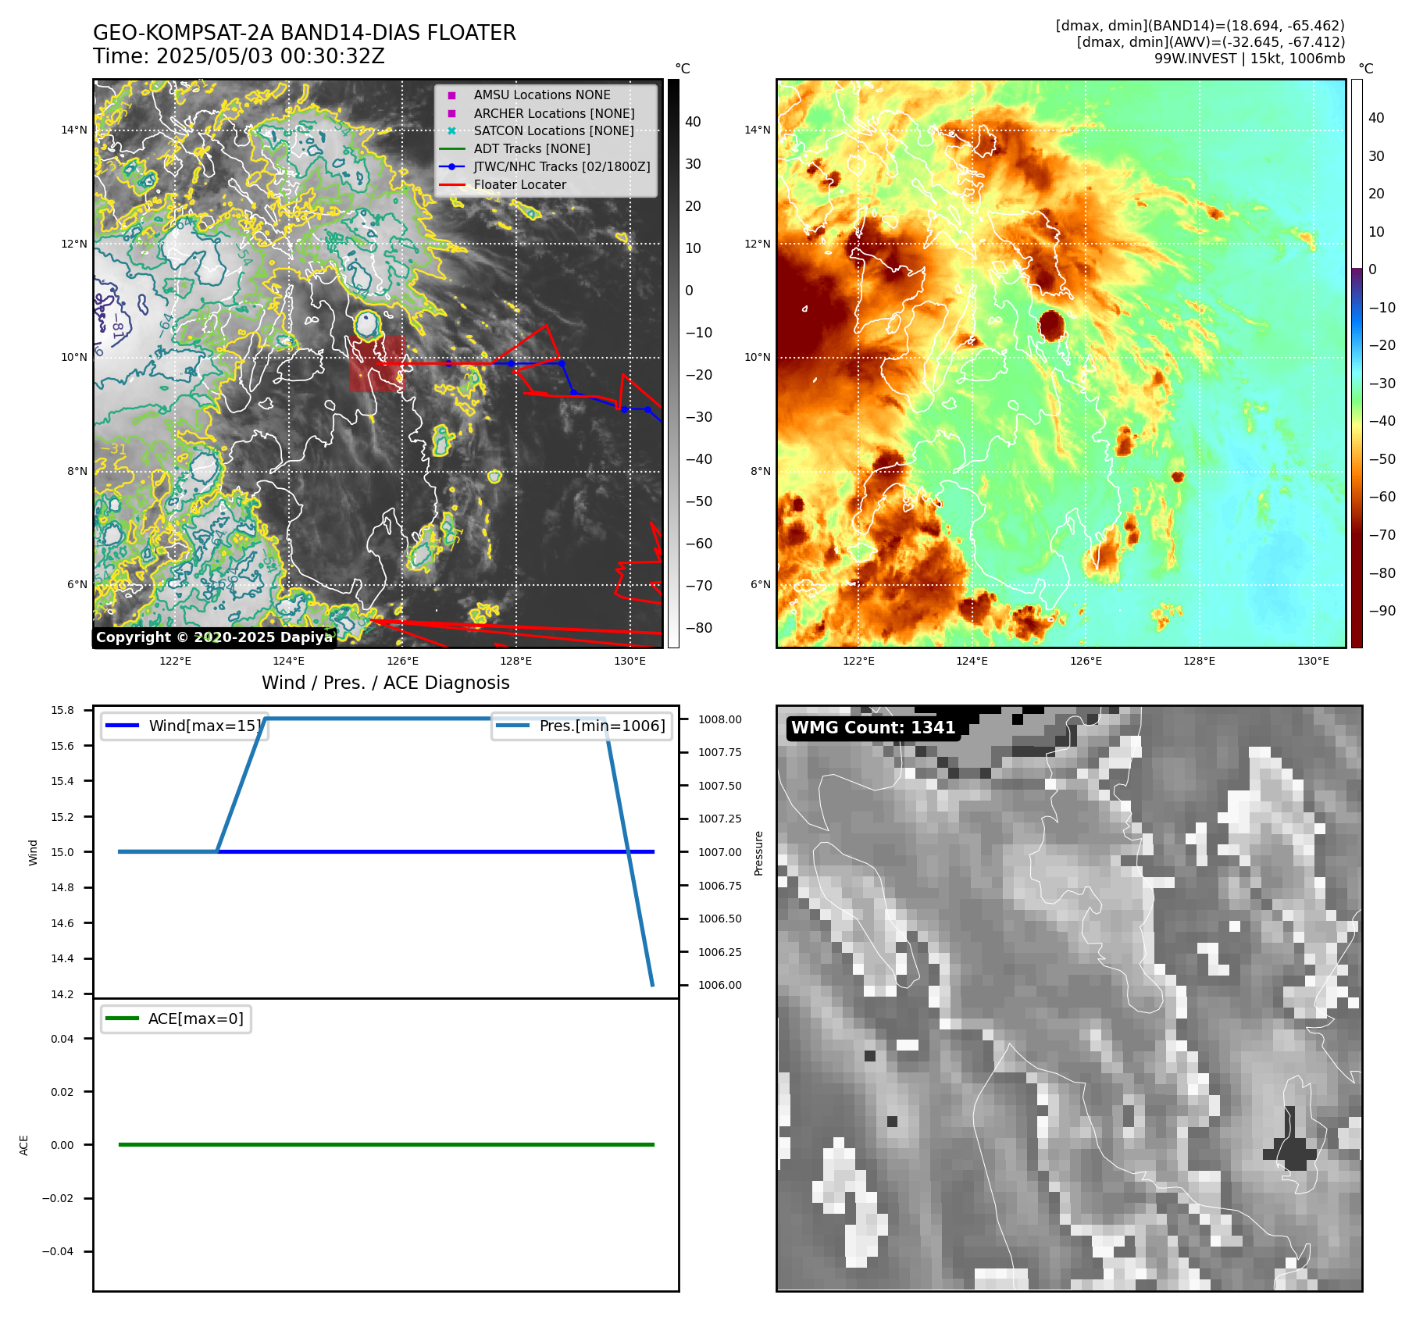Click the flat green ACE line in chart
The width and height of the screenshot is (1416, 1320).
tap(387, 1145)
